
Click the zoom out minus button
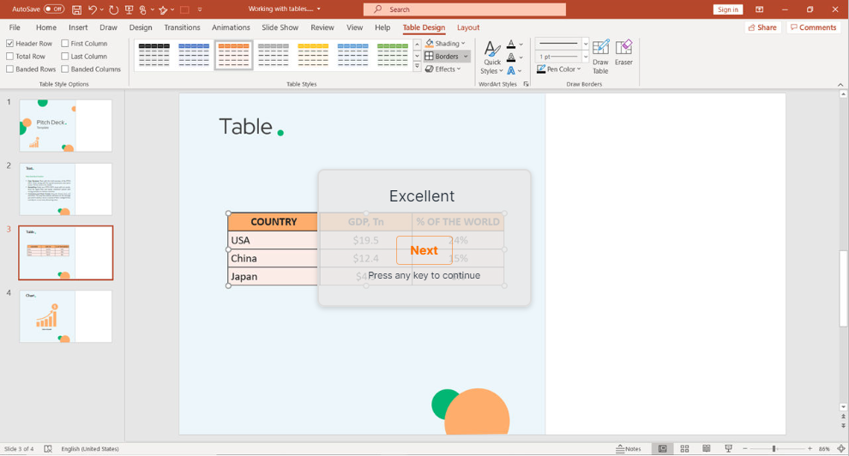745,448
